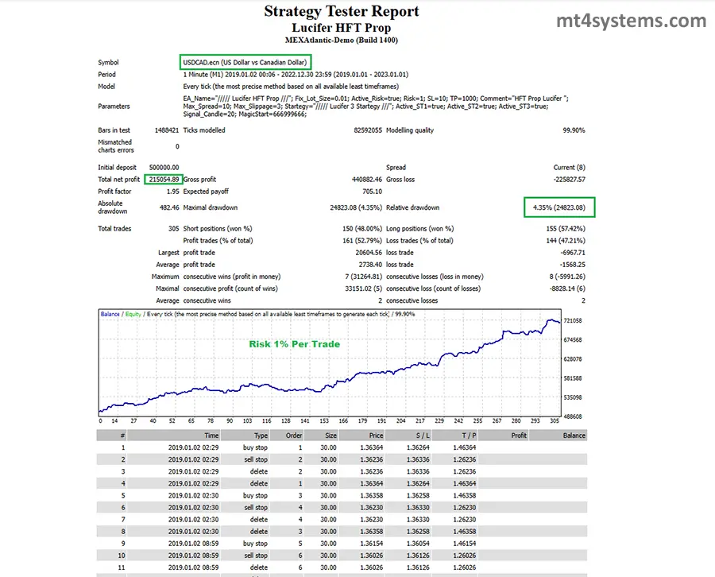Screen dimensions: 715x577
Task: Select the highlighted USDCAD.ecn symbol box
Action: point(245,62)
